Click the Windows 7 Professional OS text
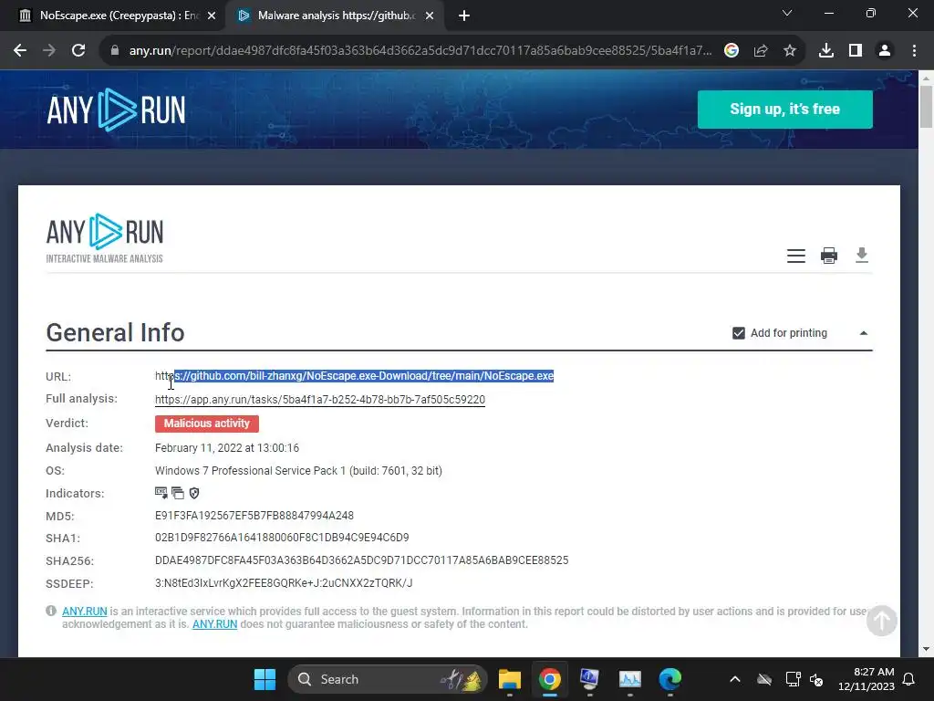Image resolution: width=934 pixels, height=701 pixels. (x=298, y=471)
